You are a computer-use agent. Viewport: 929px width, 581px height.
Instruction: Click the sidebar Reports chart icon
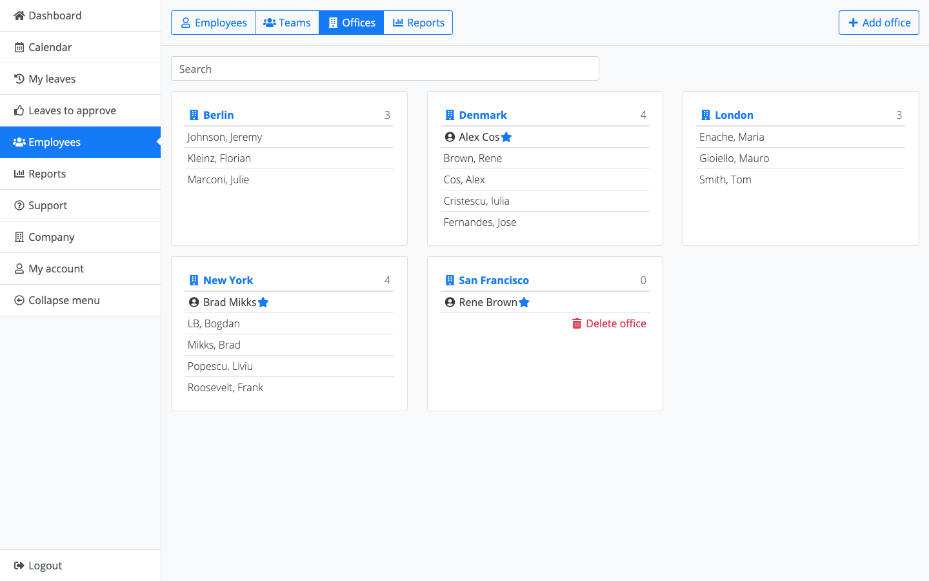point(19,174)
